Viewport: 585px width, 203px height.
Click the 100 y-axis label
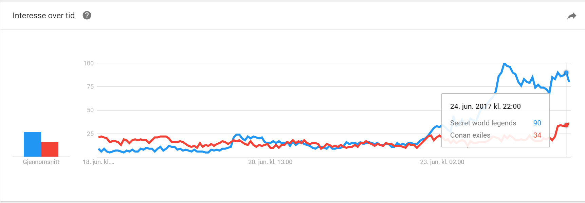point(89,63)
